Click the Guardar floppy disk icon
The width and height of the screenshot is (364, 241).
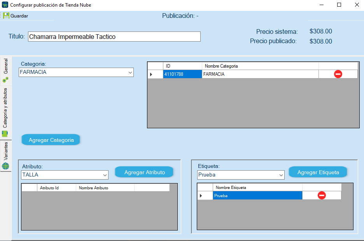[x=6, y=16]
